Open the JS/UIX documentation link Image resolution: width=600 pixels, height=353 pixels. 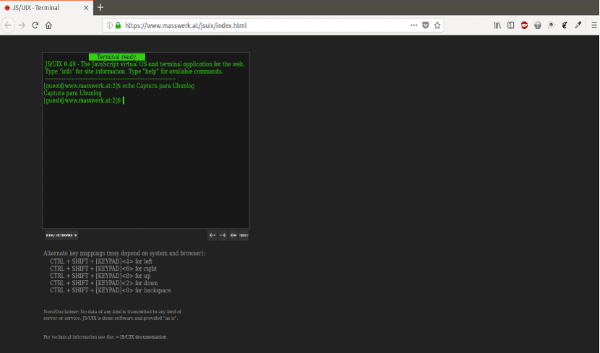[144, 337]
